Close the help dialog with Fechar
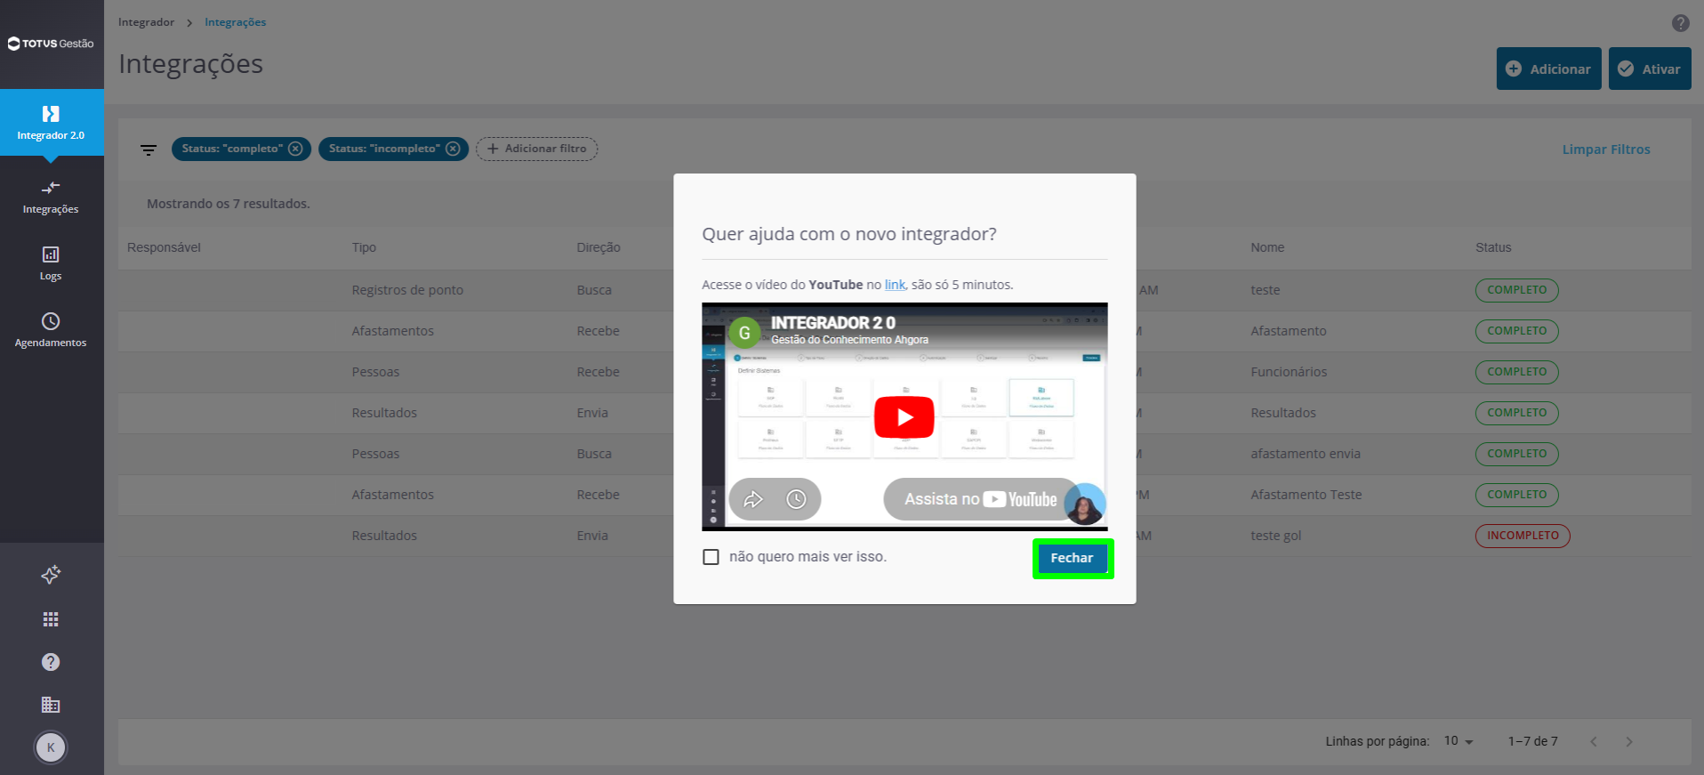The width and height of the screenshot is (1704, 775). pos(1072,558)
